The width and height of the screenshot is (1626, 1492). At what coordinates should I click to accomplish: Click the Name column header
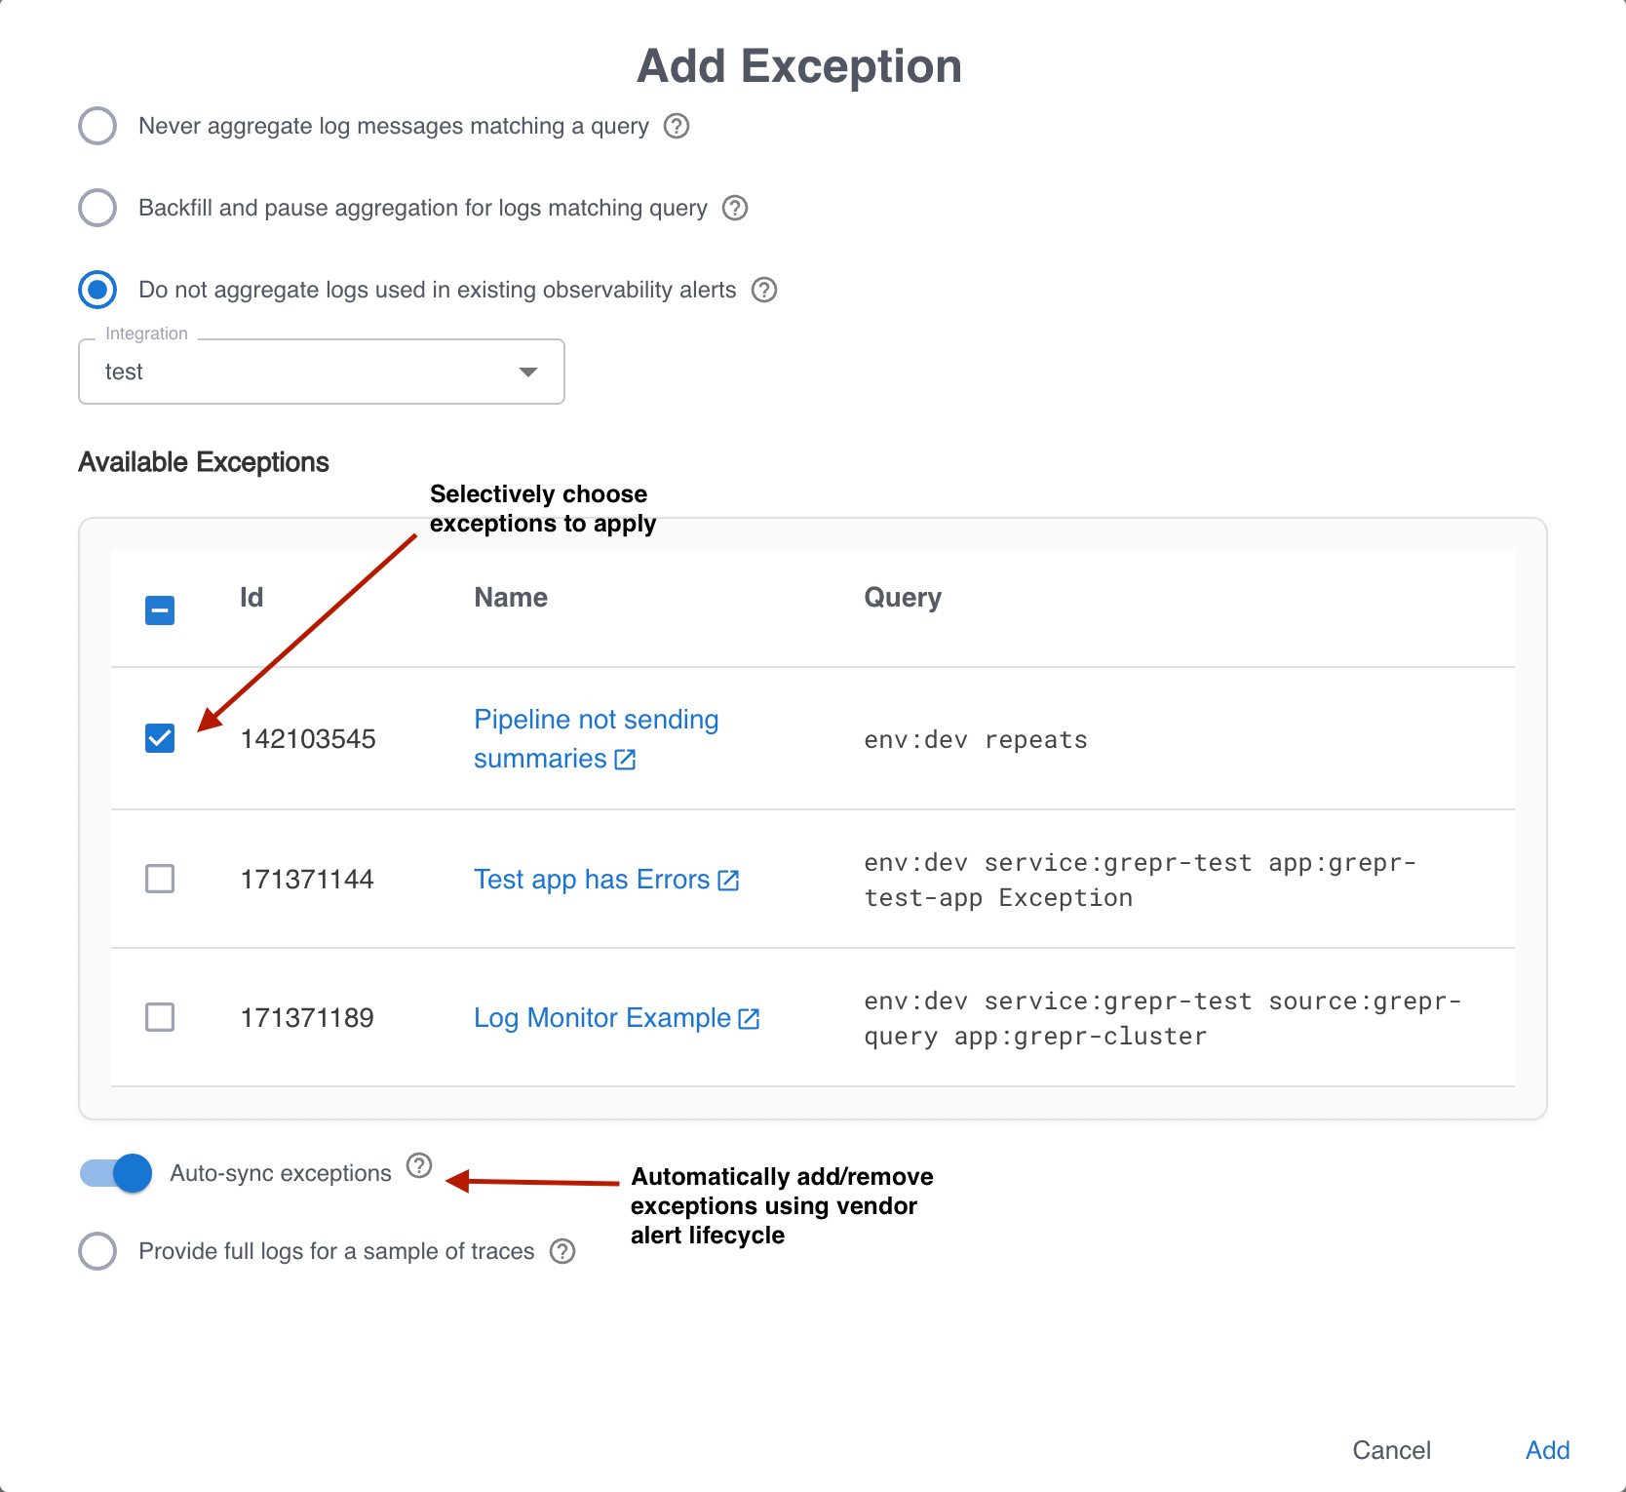(x=511, y=597)
